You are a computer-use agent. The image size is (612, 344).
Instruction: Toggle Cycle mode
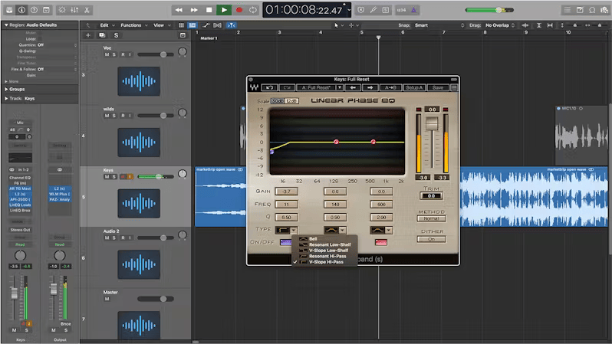click(x=253, y=10)
